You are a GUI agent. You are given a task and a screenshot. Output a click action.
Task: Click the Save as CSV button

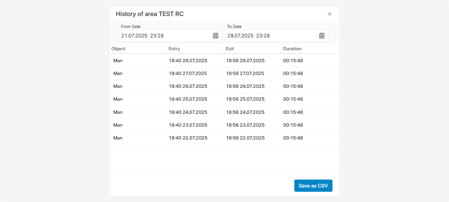click(x=313, y=186)
